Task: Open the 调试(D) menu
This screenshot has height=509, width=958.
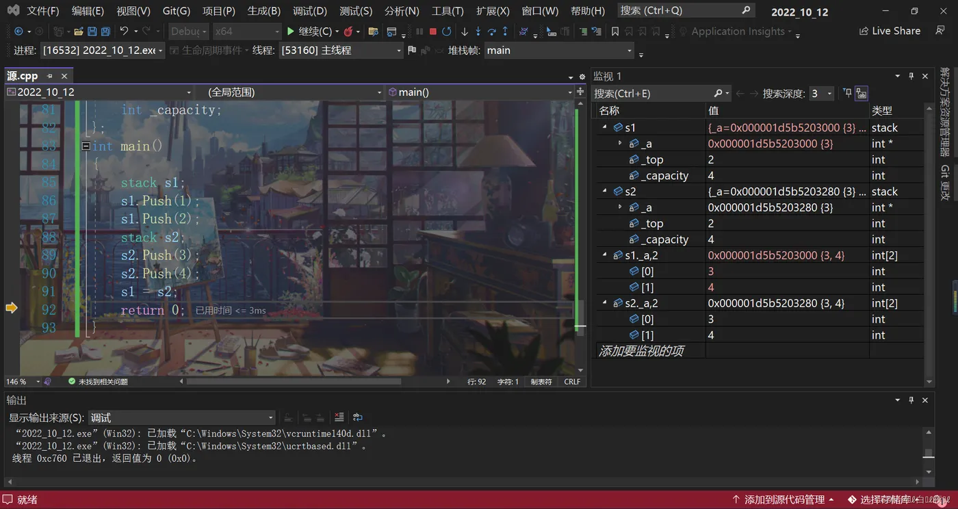Action: coord(310,11)
